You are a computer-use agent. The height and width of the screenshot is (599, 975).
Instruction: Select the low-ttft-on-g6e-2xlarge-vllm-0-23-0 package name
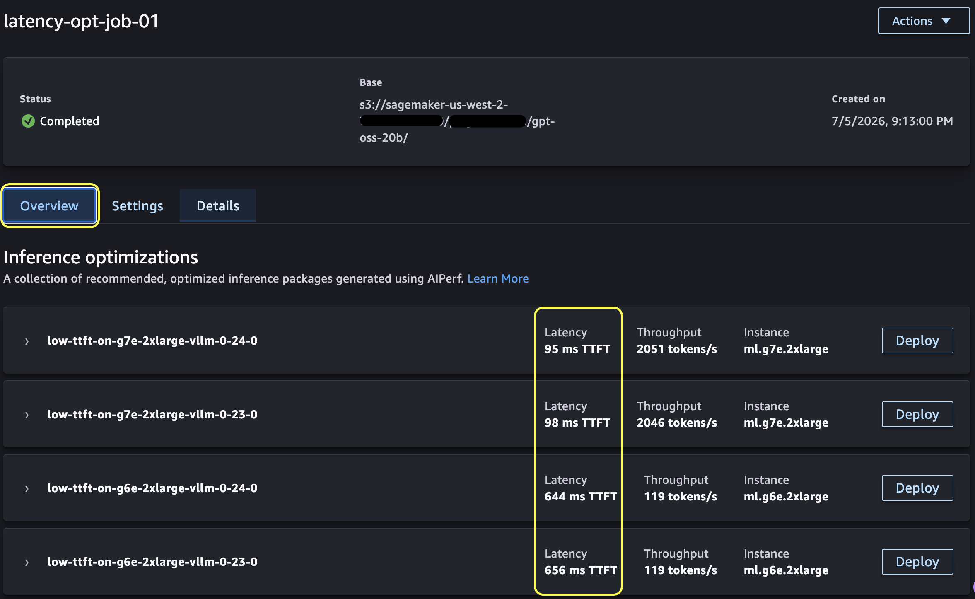click(152, 562)
